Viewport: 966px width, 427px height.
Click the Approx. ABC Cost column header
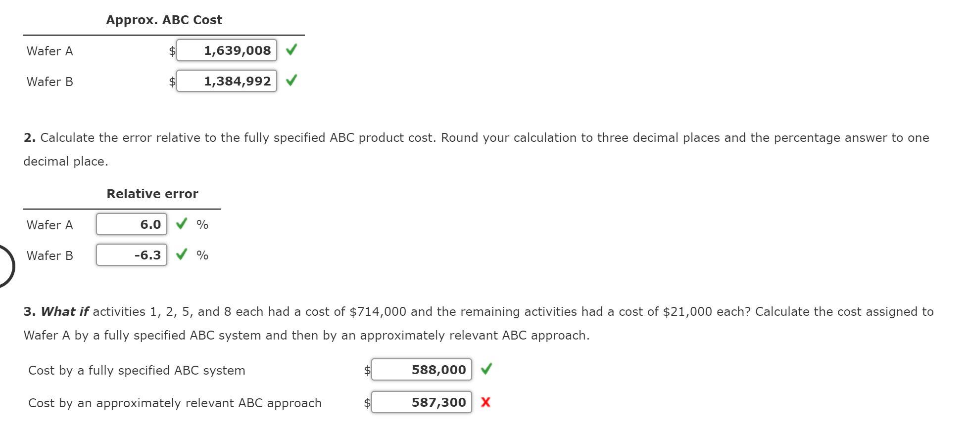[x=163, y=19]
